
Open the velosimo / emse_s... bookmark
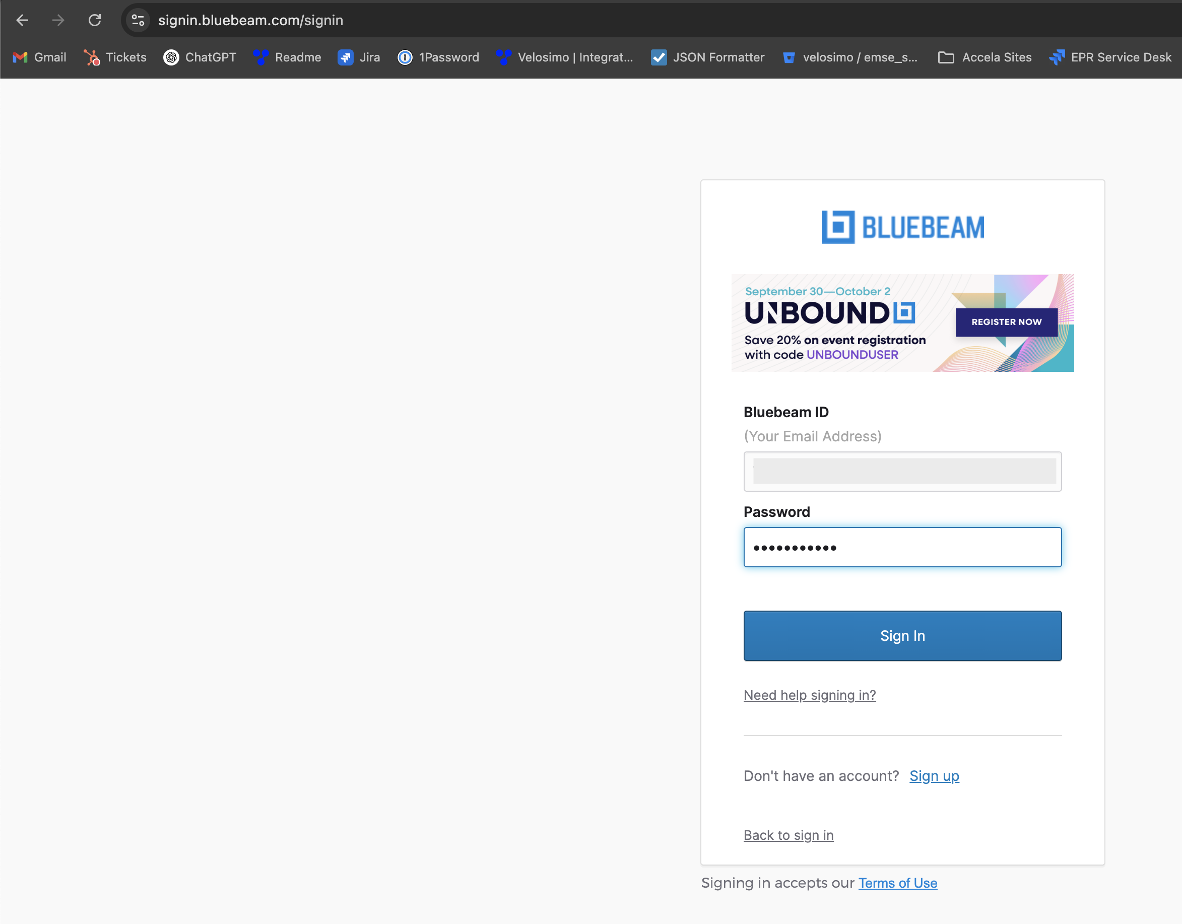[850, 57]
